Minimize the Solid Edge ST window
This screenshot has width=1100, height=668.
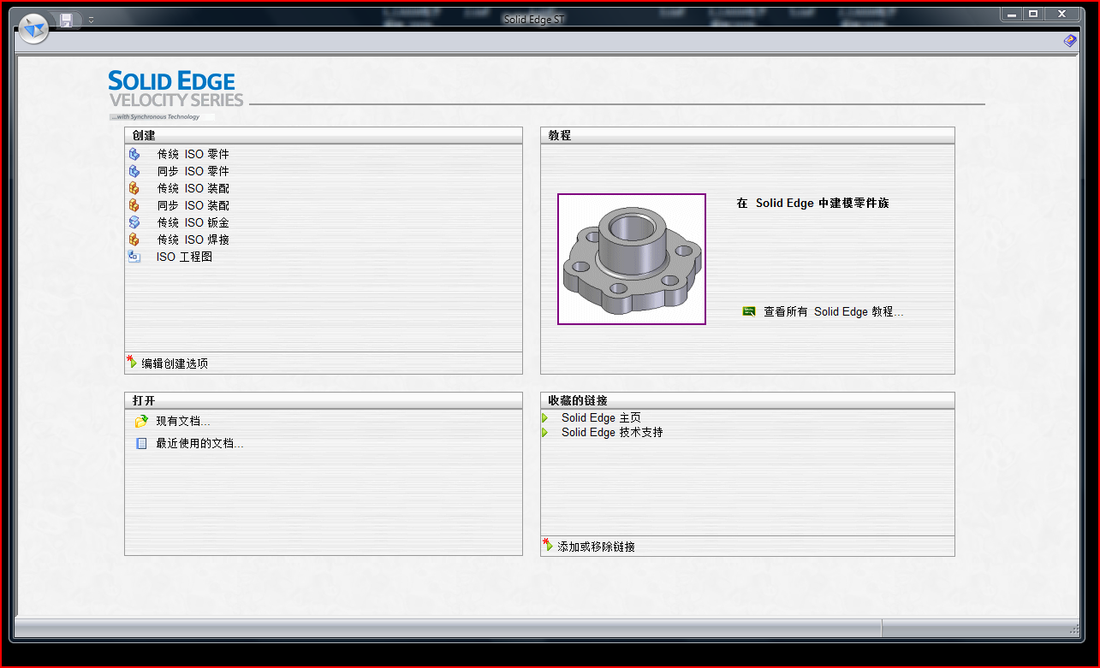1012,14
